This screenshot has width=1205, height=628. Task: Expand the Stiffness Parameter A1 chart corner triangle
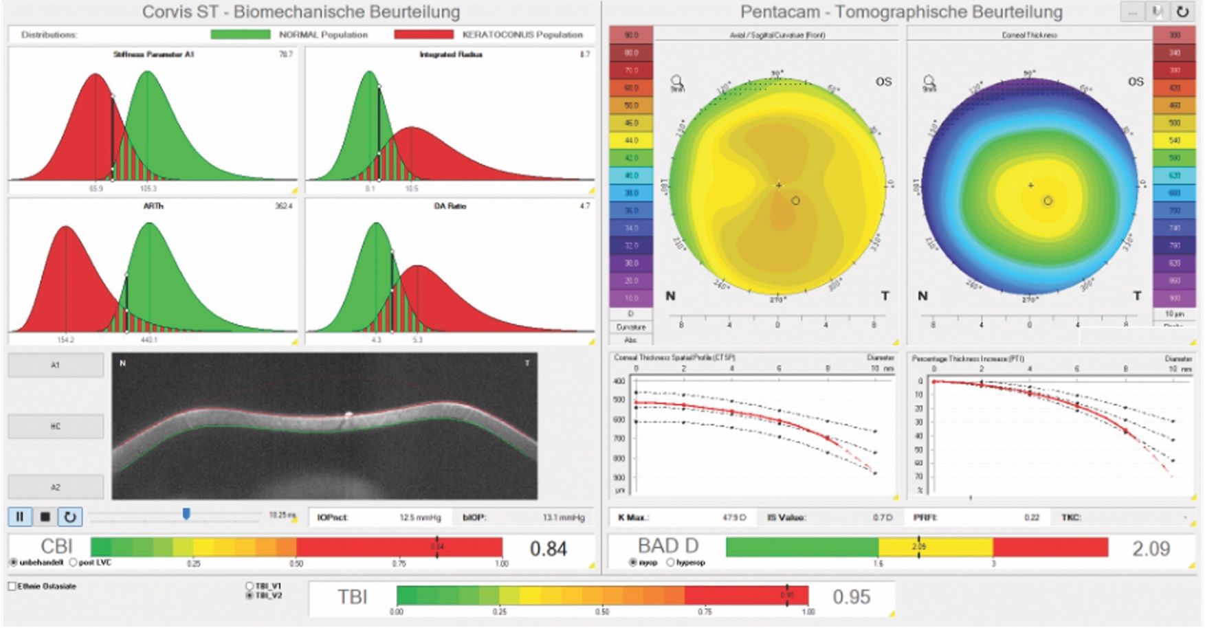tap(294, 190)
